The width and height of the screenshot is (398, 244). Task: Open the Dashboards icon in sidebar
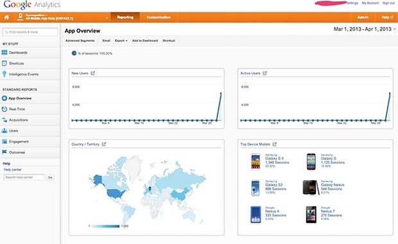pos(4,53)
